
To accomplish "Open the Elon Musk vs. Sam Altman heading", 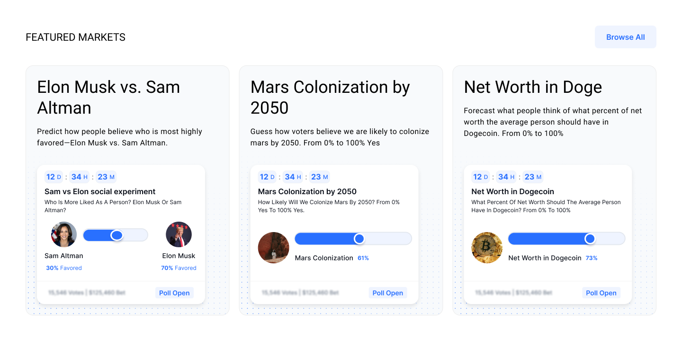I will click(x=108, y=98).
